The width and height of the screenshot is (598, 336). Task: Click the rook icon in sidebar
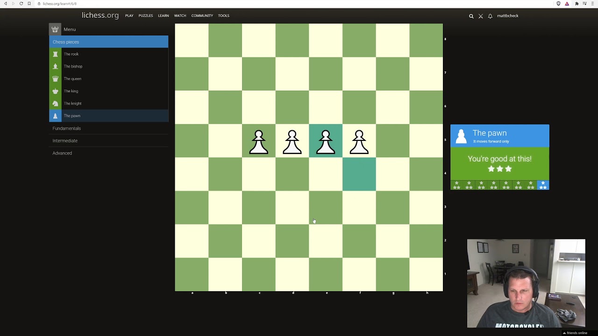pyautogui.click(x=55, y=54)
